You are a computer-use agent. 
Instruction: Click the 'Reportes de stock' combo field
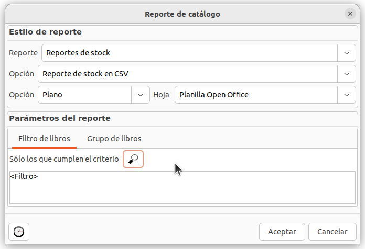[189, 53]
